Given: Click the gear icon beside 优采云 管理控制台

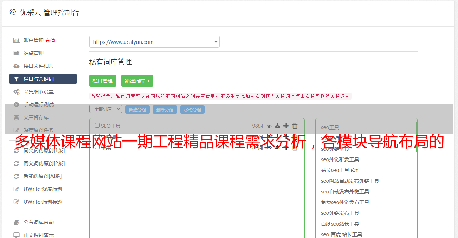Looking at the screenshot, I should pyautogui.click(x=12, y=12).
